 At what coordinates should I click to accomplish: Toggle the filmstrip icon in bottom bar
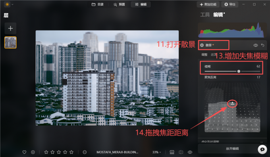172,152
